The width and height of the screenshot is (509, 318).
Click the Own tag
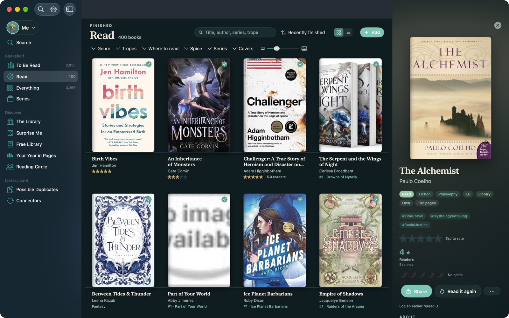(x=406, y=203)
